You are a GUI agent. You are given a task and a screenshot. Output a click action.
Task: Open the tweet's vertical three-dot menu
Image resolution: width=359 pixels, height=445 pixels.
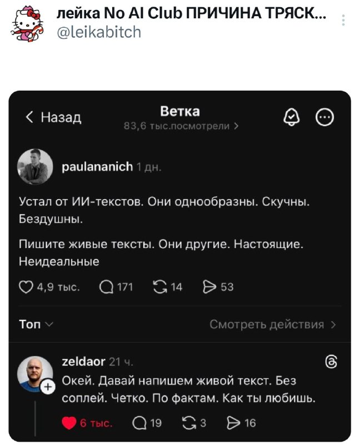[343, 21]
